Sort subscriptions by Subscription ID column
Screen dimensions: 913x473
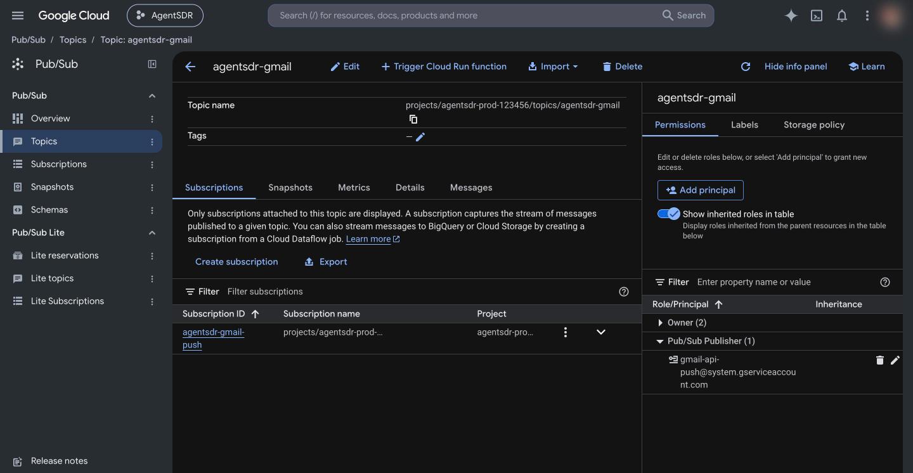pos(221,314)
